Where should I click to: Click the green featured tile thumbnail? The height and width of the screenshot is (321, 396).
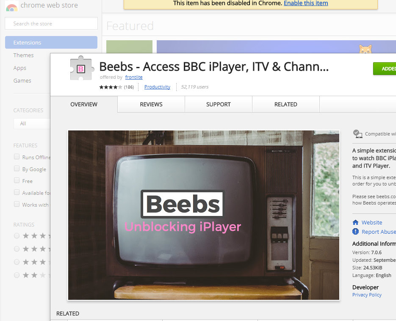tap(129, 47)
